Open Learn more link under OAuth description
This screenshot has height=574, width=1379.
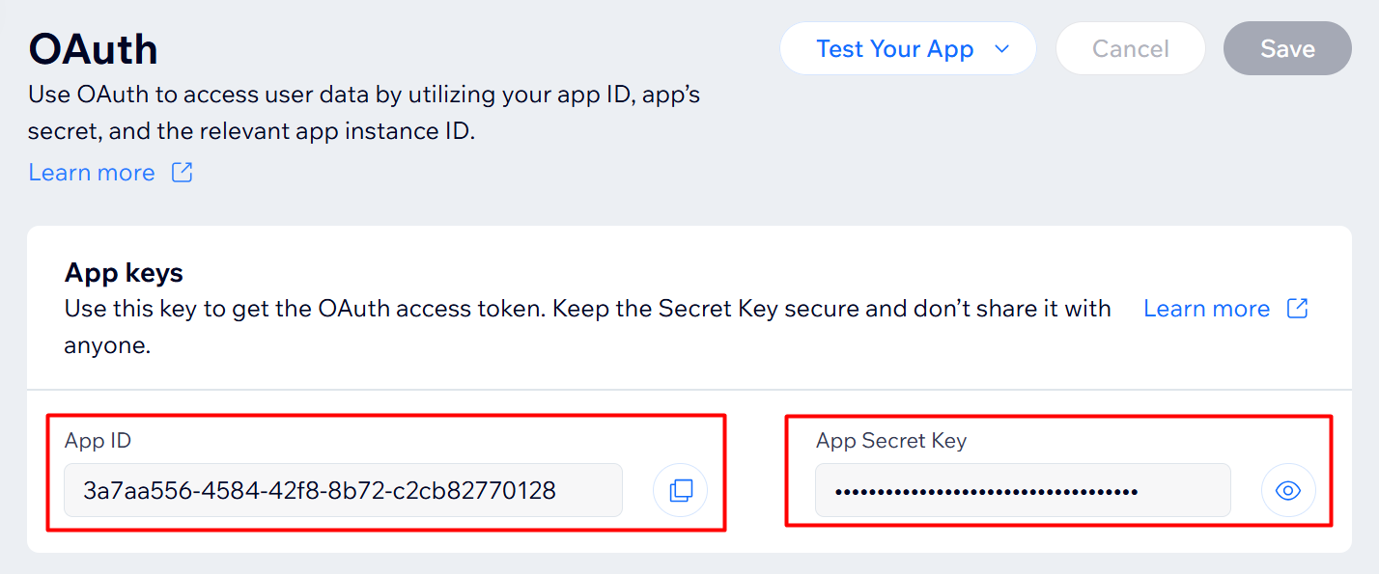pos(92,173)
